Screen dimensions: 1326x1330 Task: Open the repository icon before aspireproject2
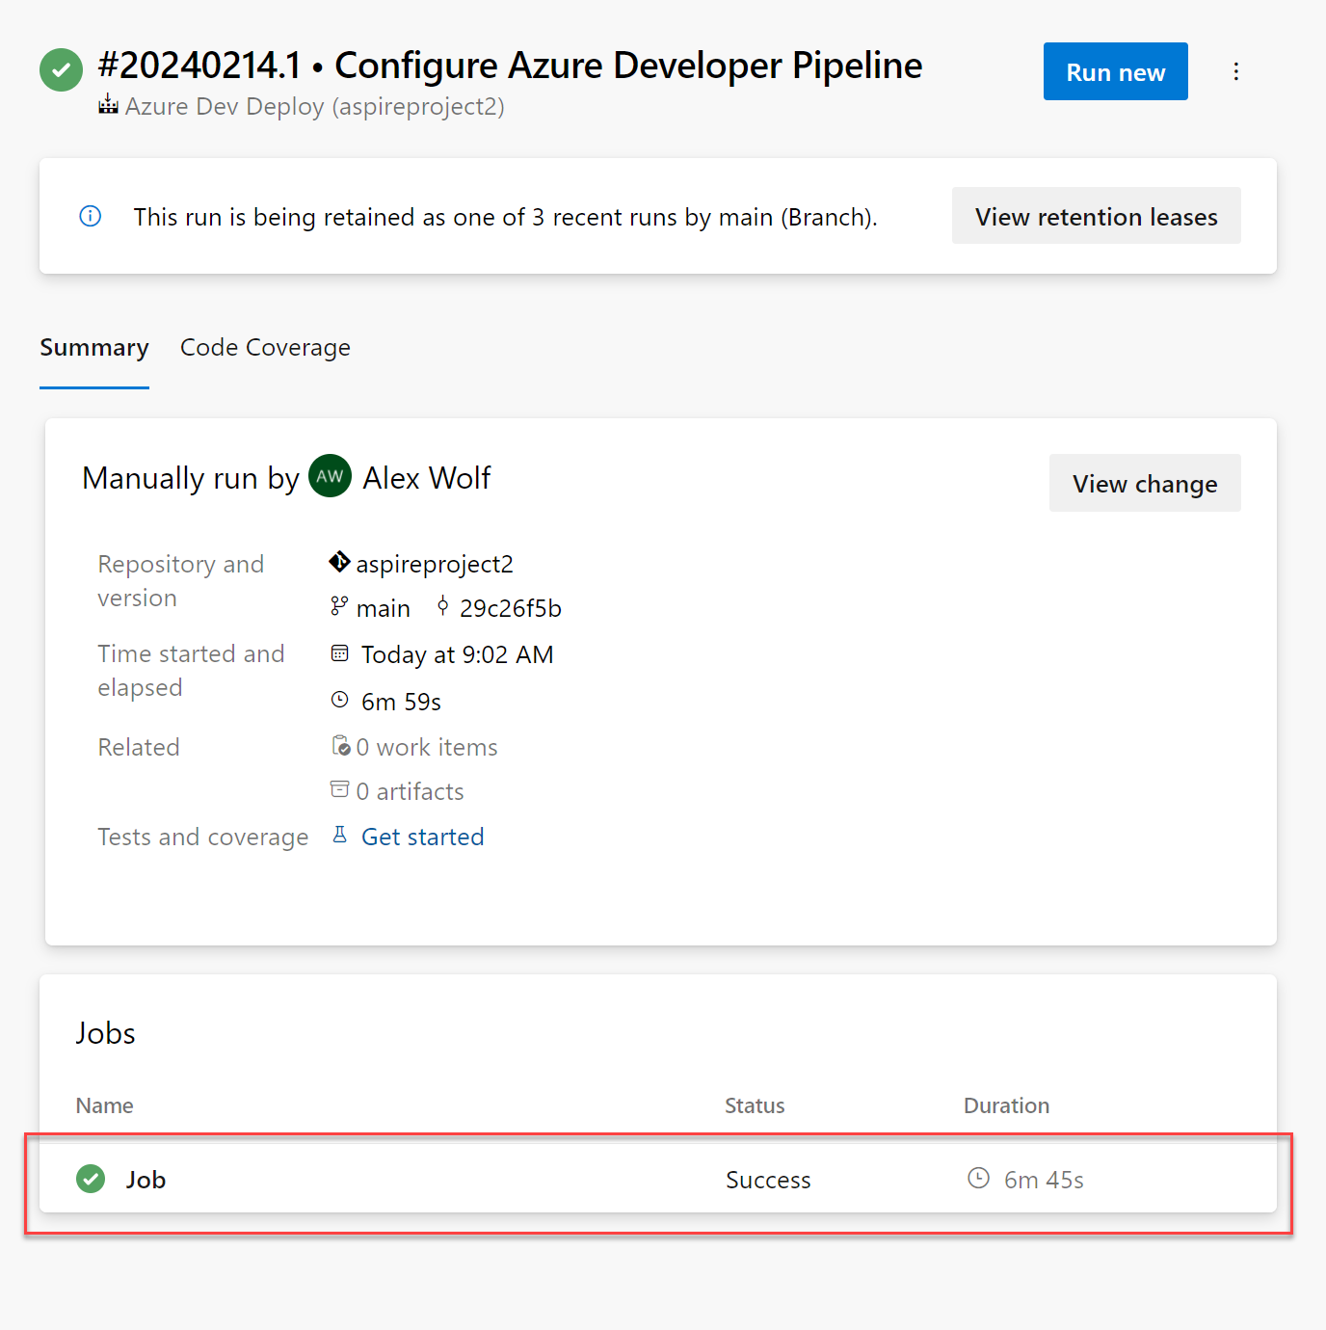338,562
